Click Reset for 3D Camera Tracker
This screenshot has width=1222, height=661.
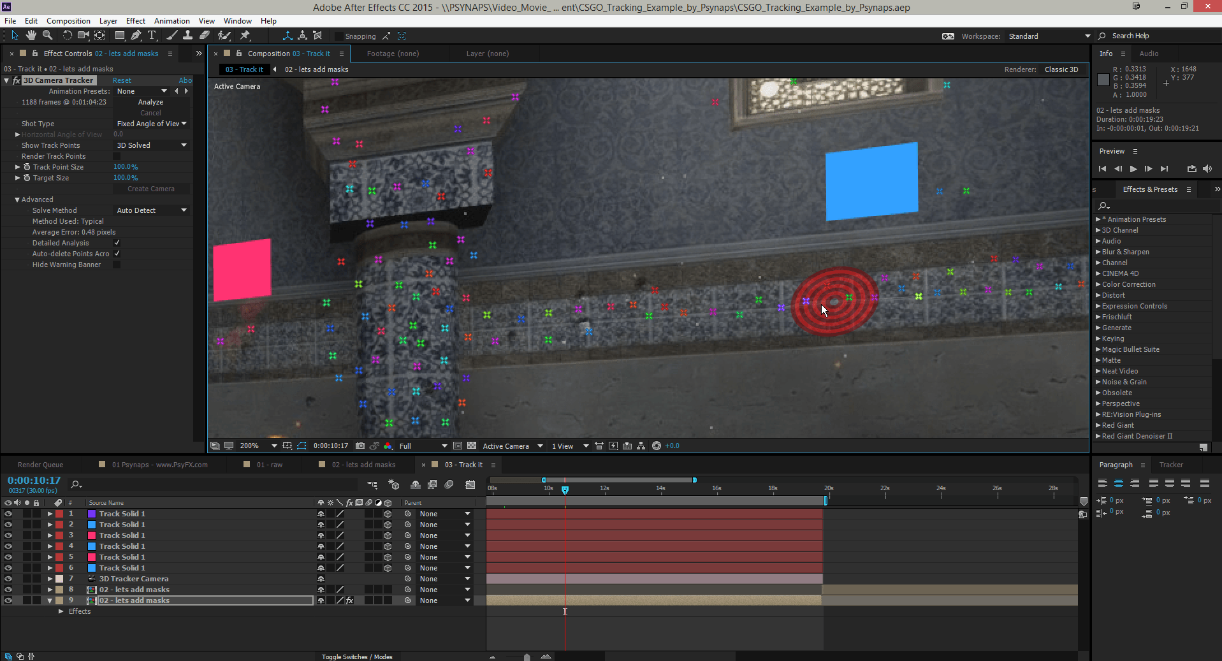pos(122,80)
